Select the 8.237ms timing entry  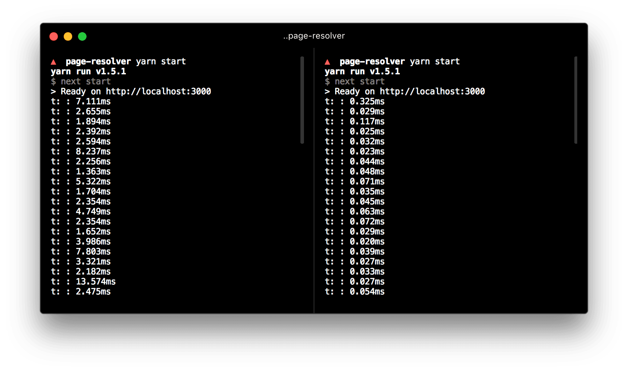click(x=93, y=152)
